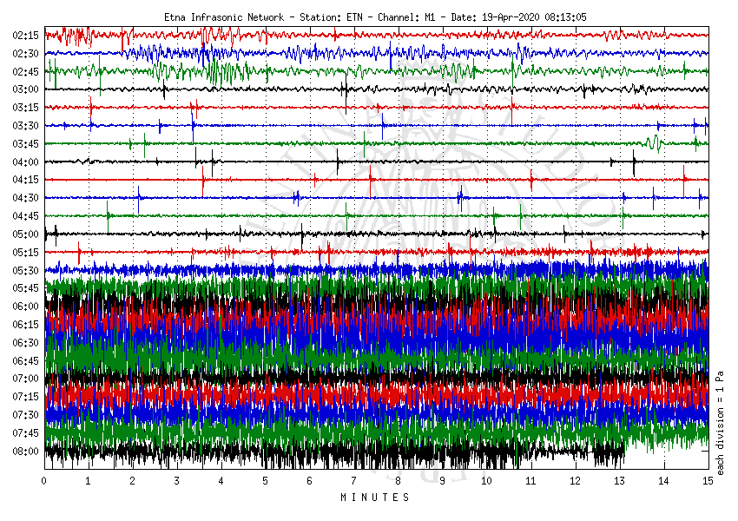Click the 03:30 time label
This screenshot has width=738, height=521.
tap(25, 126)
